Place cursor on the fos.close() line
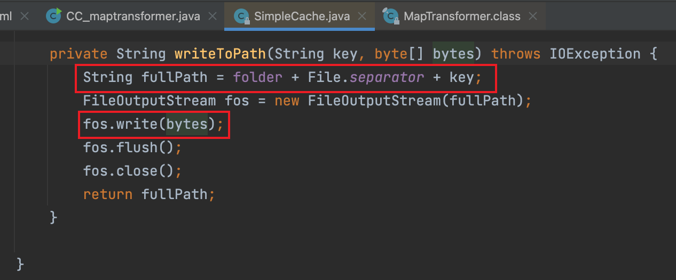Screen dimensions: 676x280 click(128, 171)
